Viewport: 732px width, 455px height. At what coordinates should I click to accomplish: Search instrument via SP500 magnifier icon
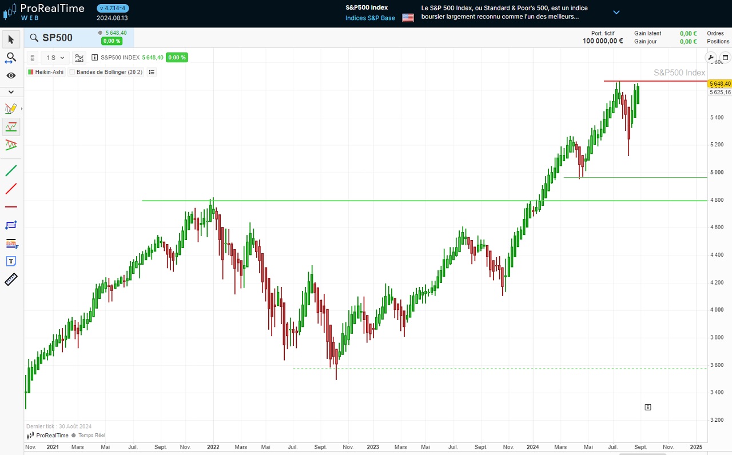(34, 38)
